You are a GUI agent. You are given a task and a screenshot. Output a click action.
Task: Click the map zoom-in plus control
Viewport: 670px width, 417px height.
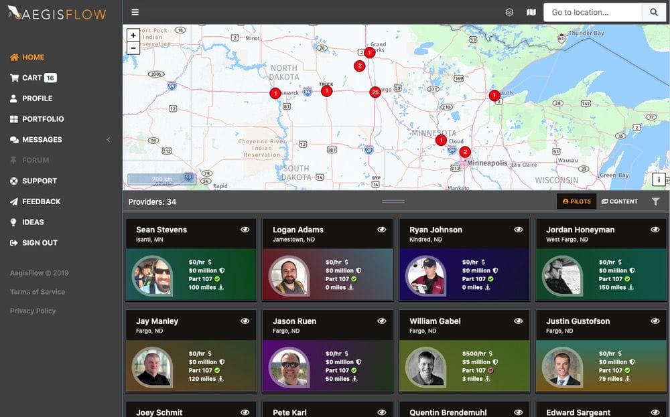133,34
